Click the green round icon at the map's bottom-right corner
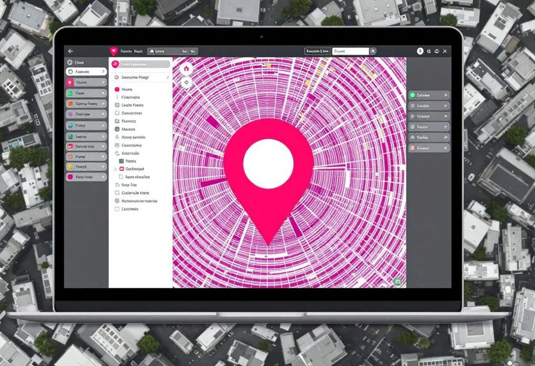The width and height of the screenshot is (535, 366). coord(397,282)
